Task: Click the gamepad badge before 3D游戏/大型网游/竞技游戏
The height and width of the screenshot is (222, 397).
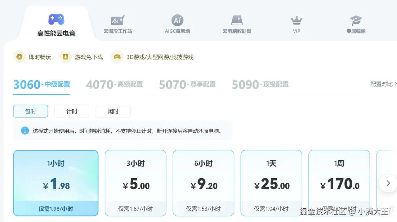Action: pyautogui.click(x=117, y=57)
